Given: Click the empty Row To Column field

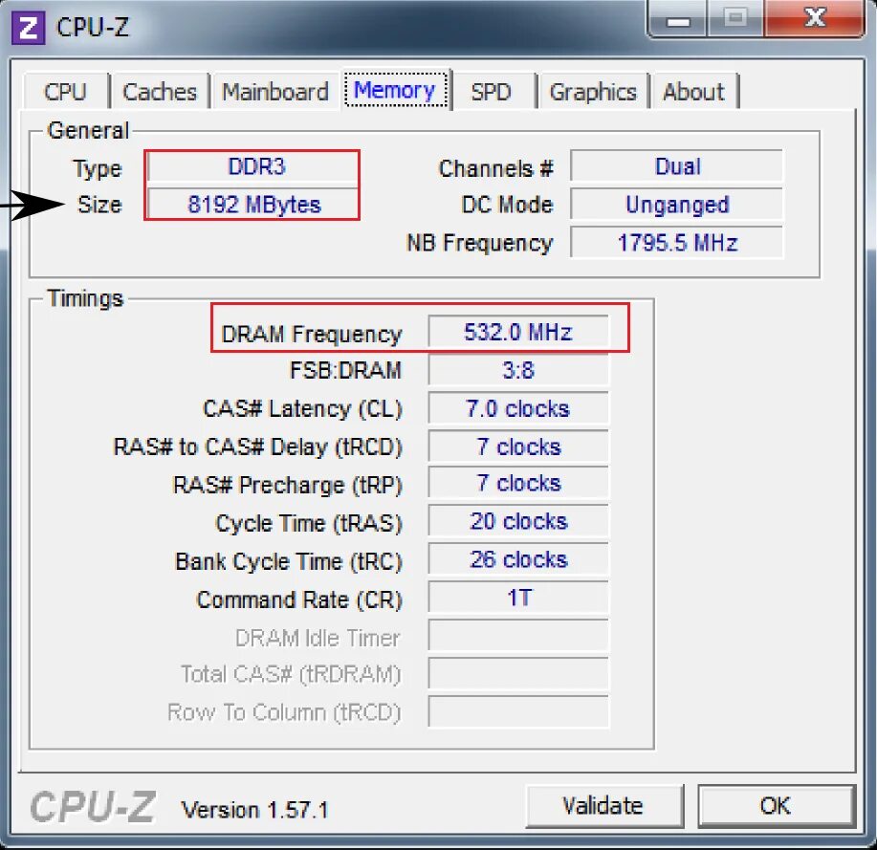Looking at the screenshot, I should (x=518, y=711).
